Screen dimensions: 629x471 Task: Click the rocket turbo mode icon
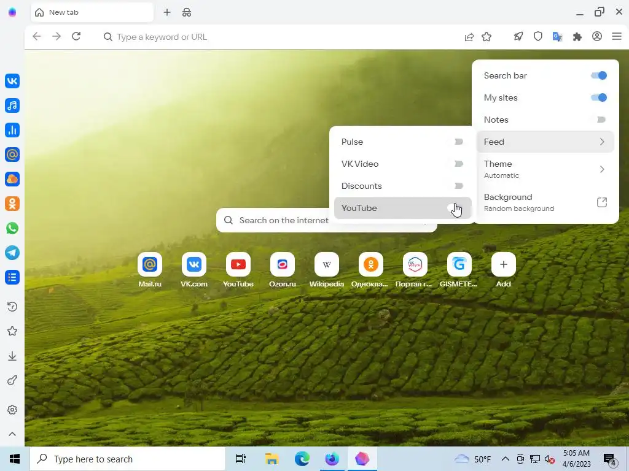[518, 37]
